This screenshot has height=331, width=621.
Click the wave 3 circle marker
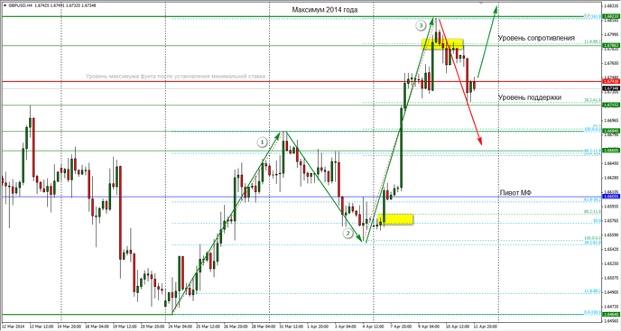pyautogui.click(x=421, y=26)
